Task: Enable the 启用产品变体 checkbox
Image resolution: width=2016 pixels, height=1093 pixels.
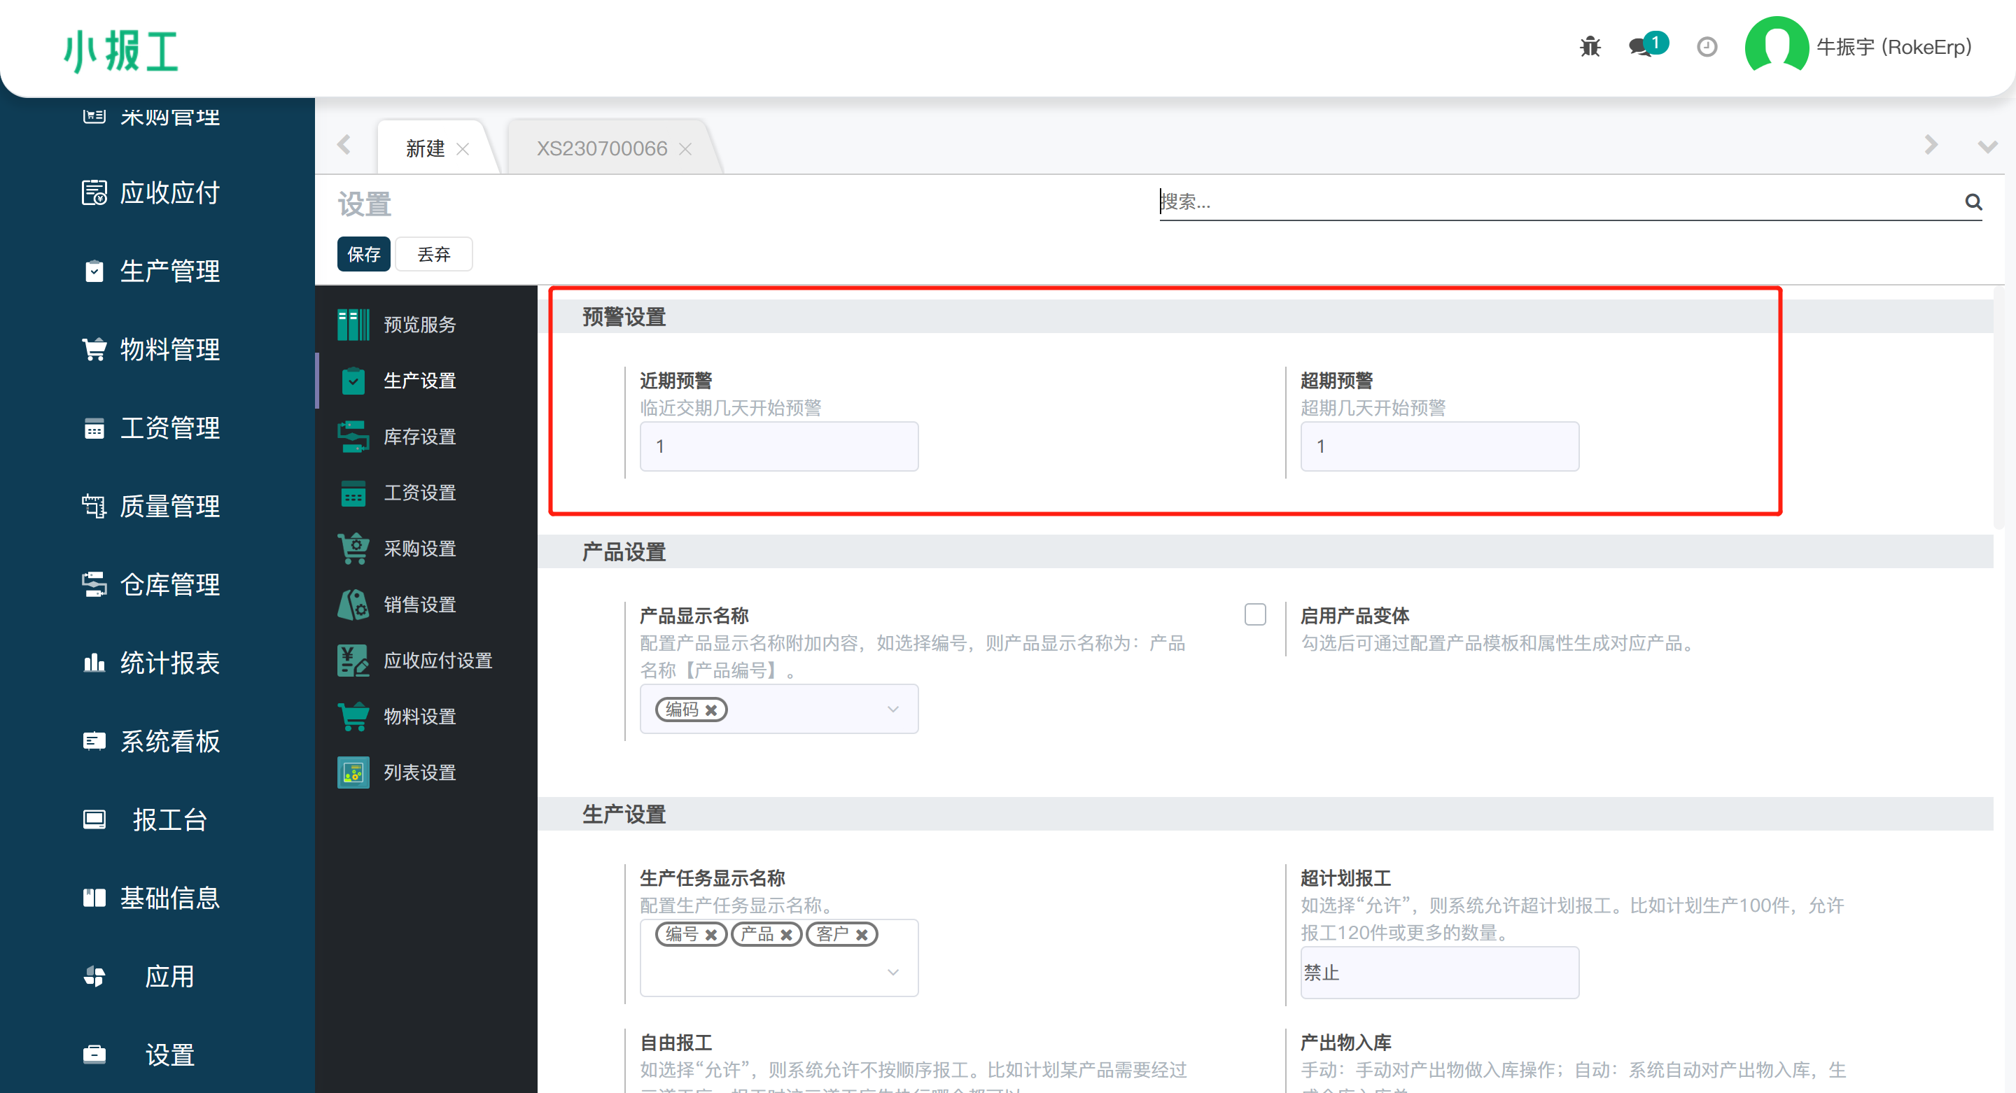Action: (1254, 615)
